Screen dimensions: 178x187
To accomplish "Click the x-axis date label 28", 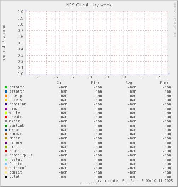I will 90,77.
